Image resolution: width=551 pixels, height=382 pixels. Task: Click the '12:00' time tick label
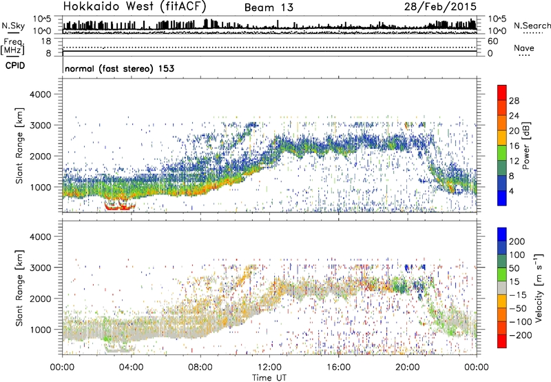pos(269,368)
